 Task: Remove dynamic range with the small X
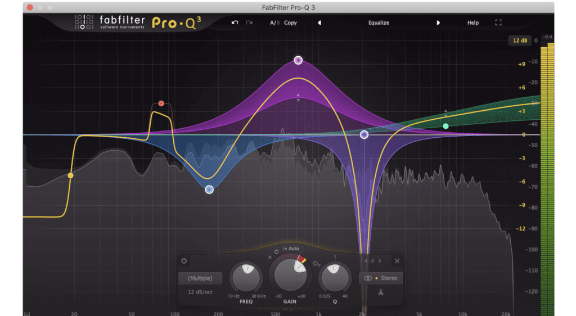270,258
